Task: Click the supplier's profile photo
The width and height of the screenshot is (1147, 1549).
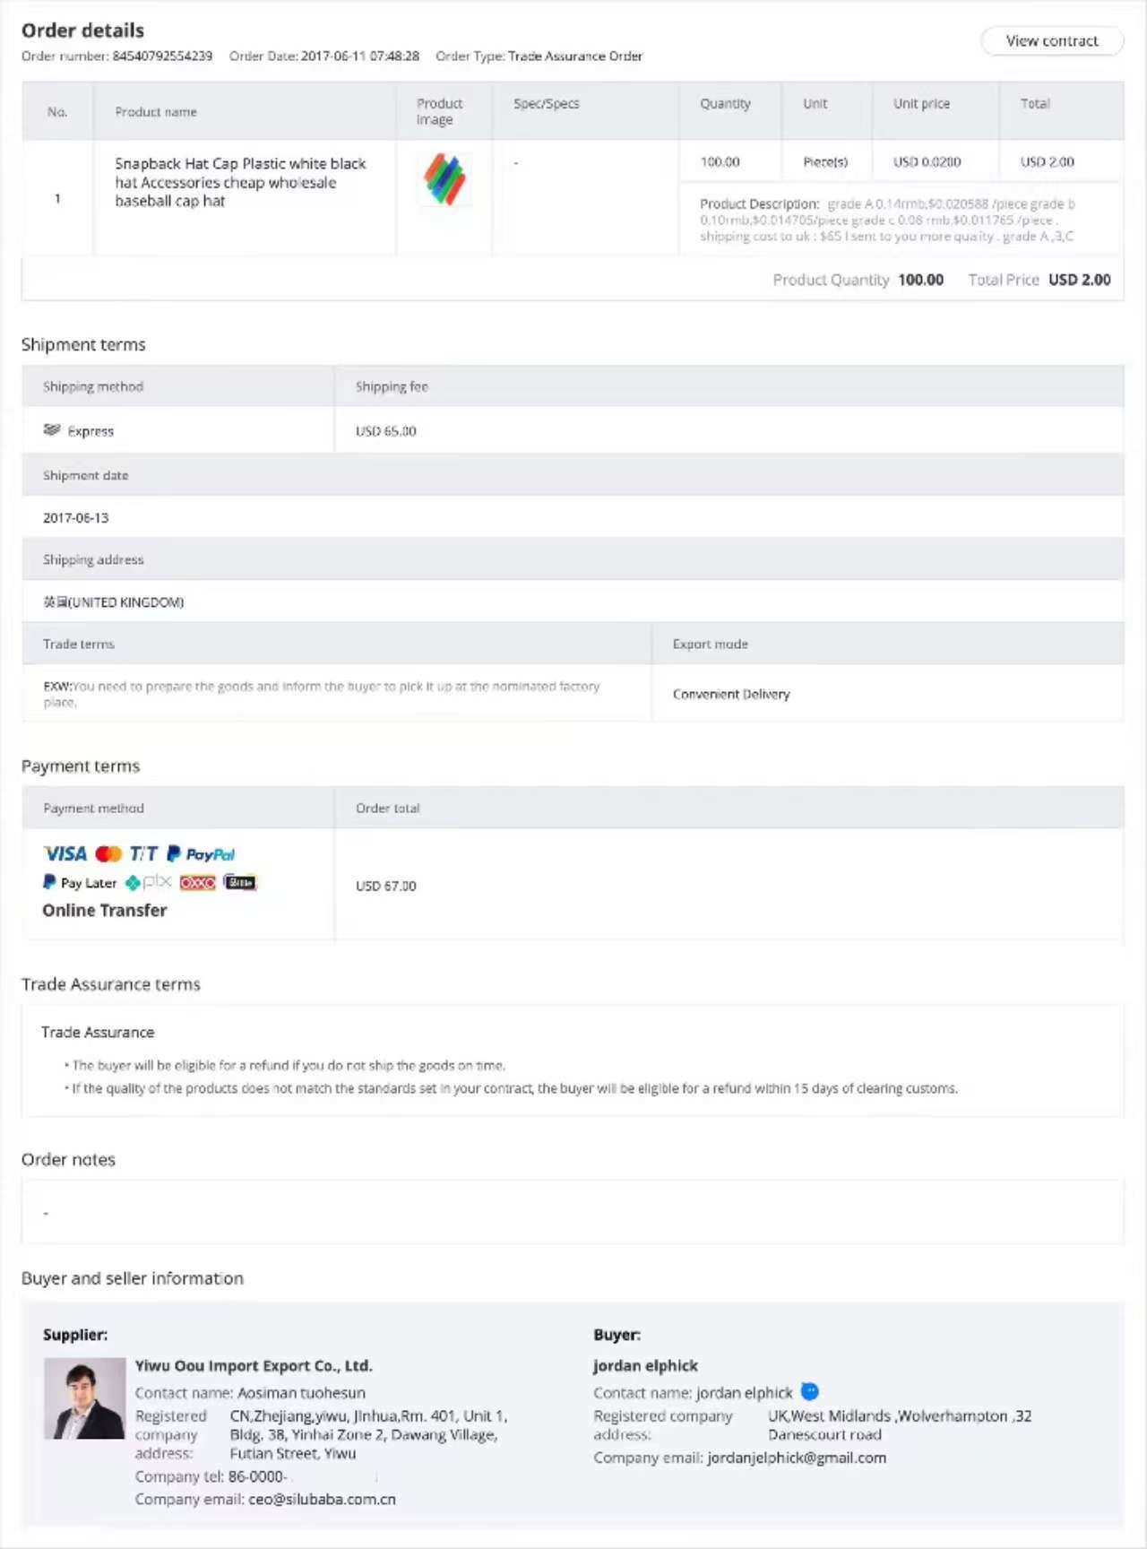Action: point(84,1398)
